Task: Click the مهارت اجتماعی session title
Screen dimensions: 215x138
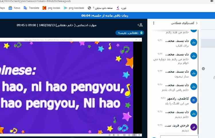Action: 56,25
